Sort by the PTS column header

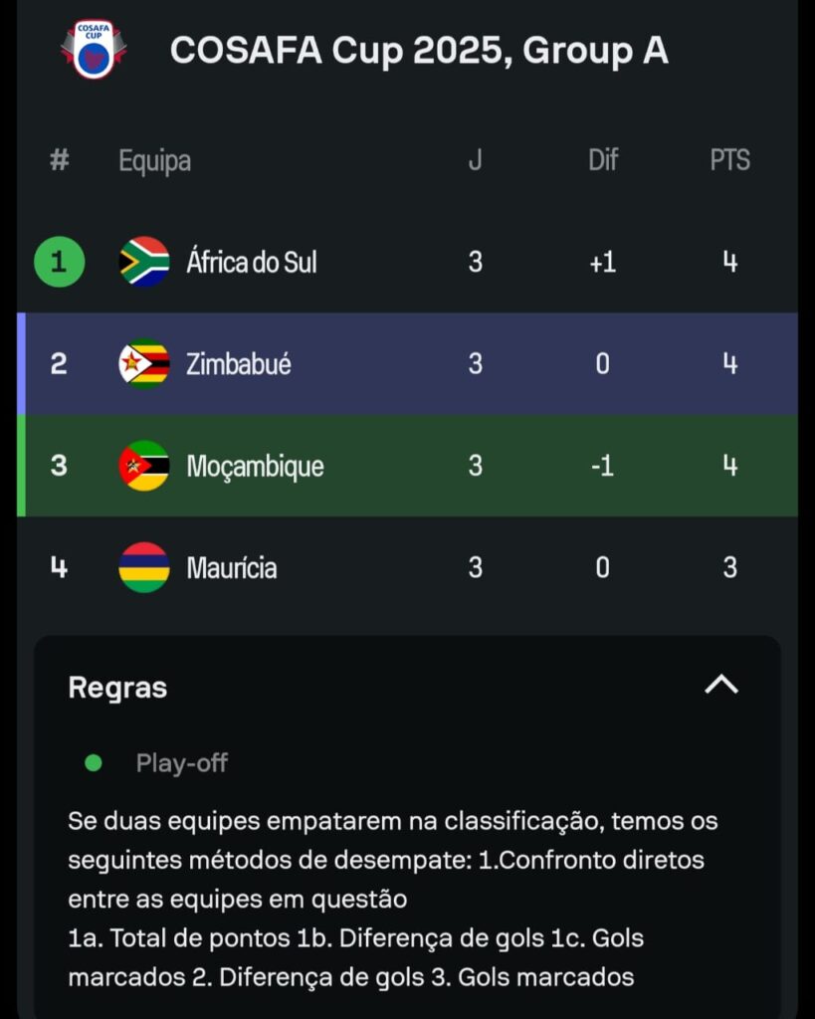(x=729, y=160)
